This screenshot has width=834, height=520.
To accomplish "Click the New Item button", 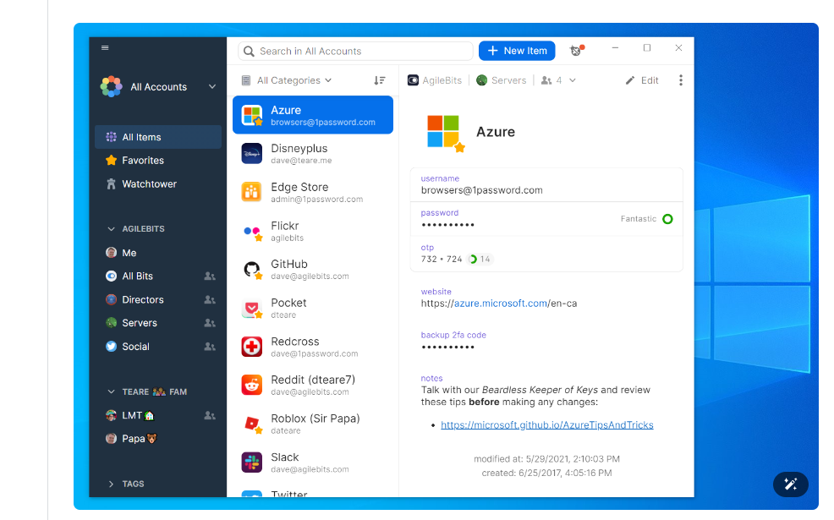I will tap(517, 51).
